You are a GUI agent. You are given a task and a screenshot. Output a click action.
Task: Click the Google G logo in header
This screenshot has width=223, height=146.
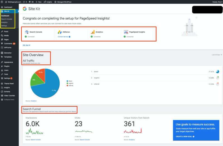coord(25,9)
